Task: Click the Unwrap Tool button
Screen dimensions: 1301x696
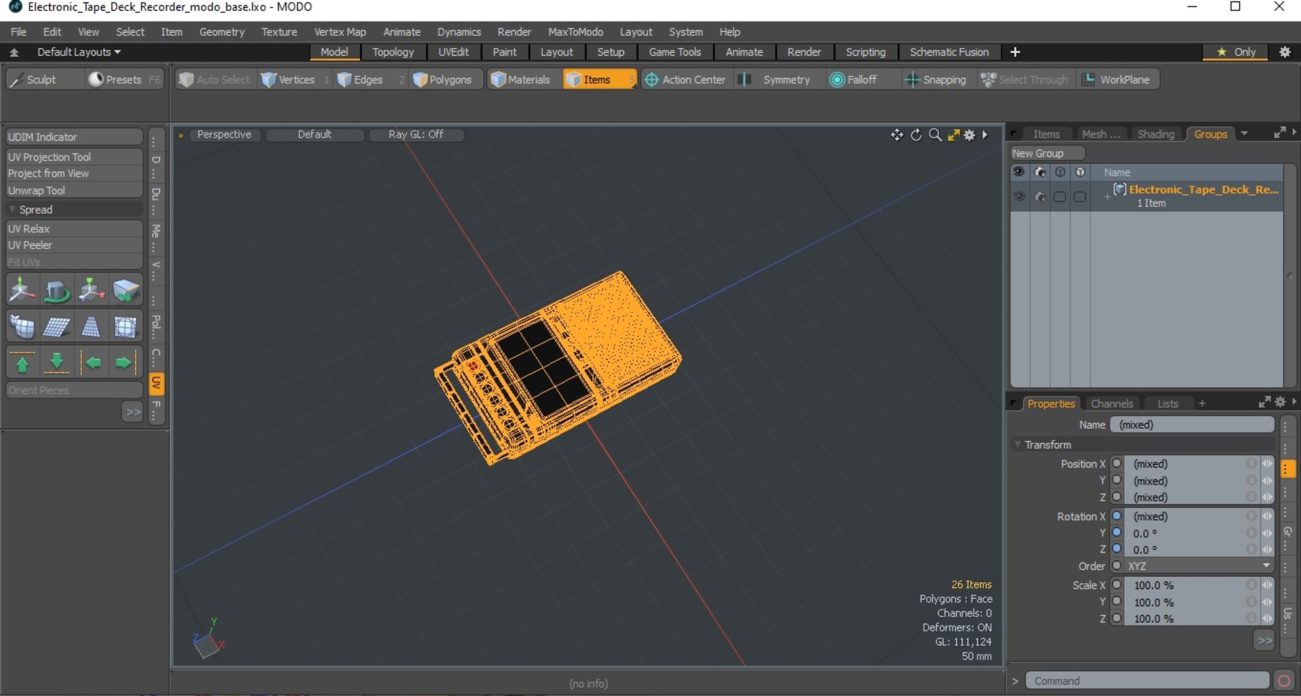Action: coord(74,191)
